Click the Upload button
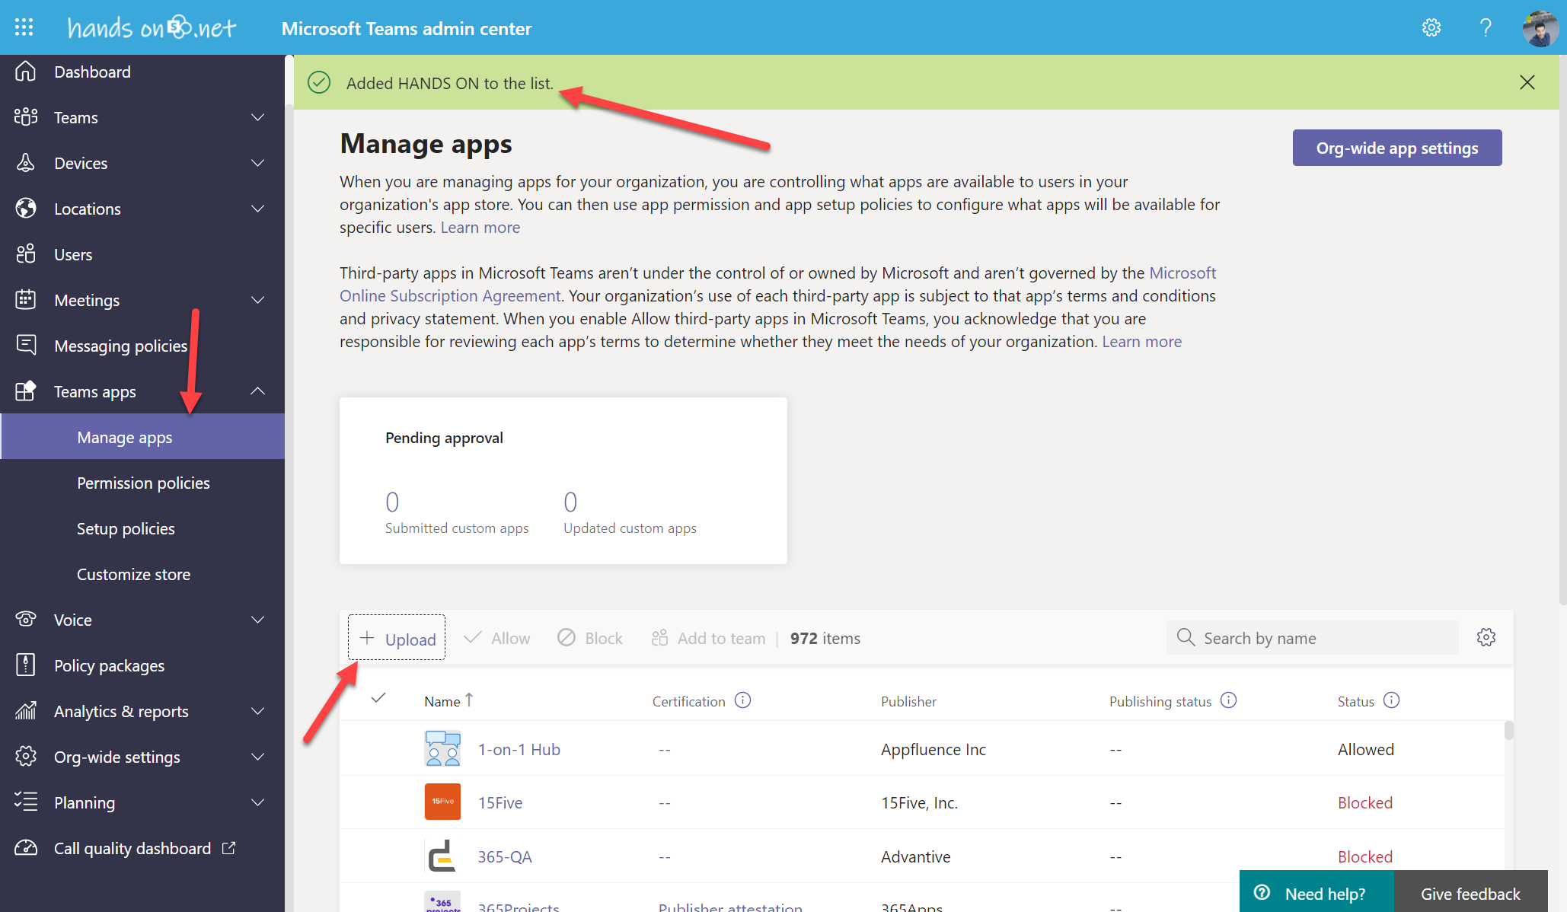The height and width of the screenshot is (912, 1567). 397,638
